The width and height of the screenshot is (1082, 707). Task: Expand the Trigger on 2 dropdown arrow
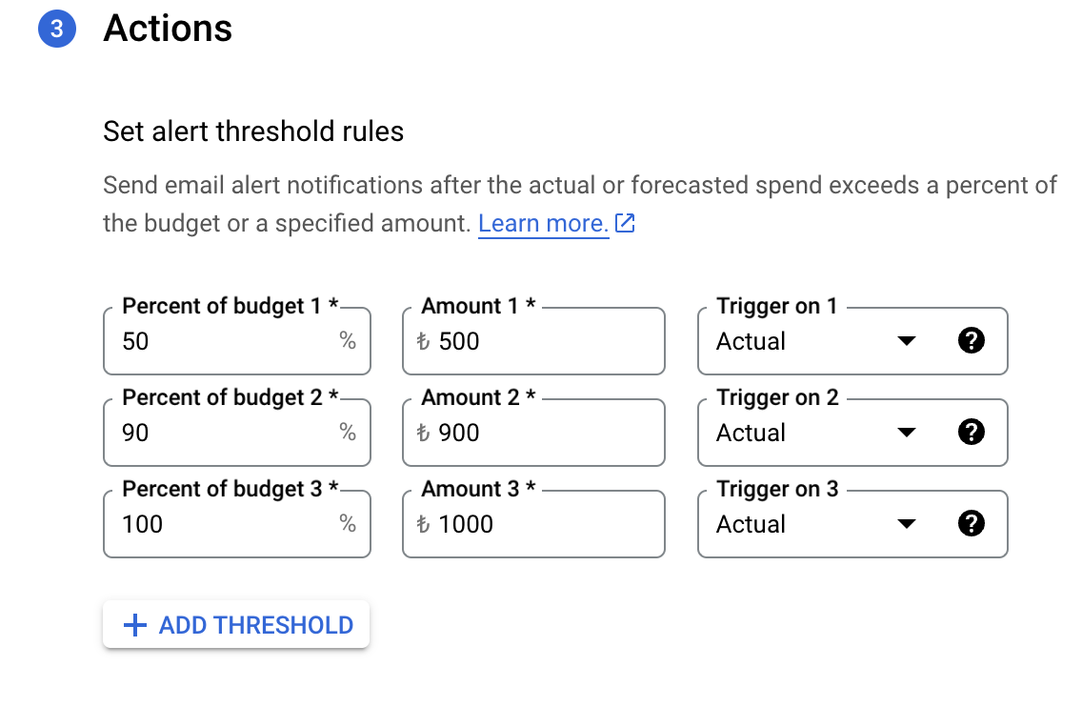tap(906, 433)
